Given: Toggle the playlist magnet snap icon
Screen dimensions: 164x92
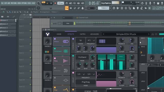Looking at the screenshot, I should click(3, 12).
